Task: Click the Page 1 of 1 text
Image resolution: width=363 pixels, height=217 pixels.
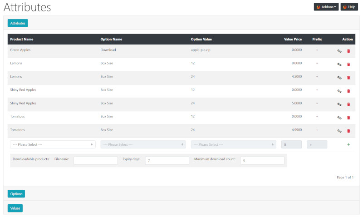Action: click(x=345, y=178)
